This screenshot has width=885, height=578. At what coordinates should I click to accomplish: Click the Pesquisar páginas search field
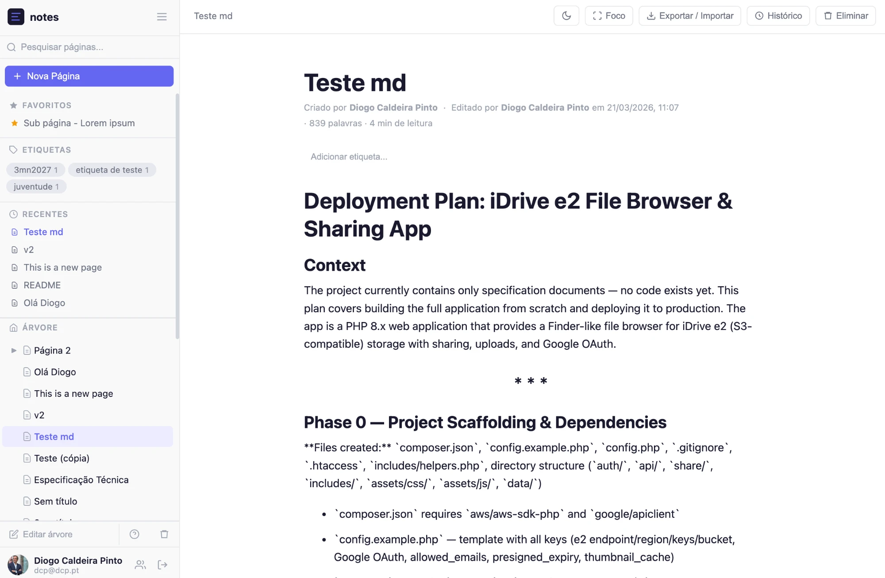coord(89,47)
